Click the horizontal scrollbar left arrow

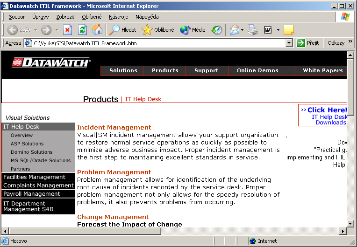5,231
